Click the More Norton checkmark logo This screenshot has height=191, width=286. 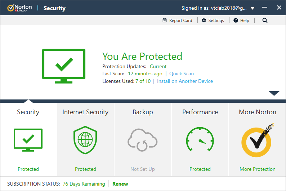[257, 139]
